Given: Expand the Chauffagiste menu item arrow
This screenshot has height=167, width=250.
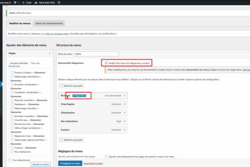Looking at the screenshot, I should pyautogui.click(x=125, y=104).
